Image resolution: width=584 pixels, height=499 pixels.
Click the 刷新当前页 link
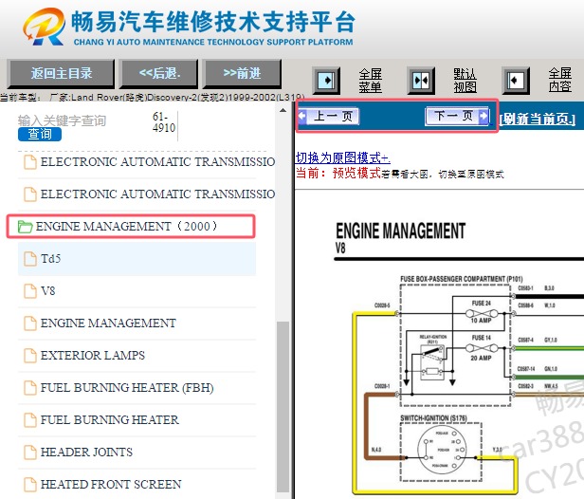tap(538, 119)
